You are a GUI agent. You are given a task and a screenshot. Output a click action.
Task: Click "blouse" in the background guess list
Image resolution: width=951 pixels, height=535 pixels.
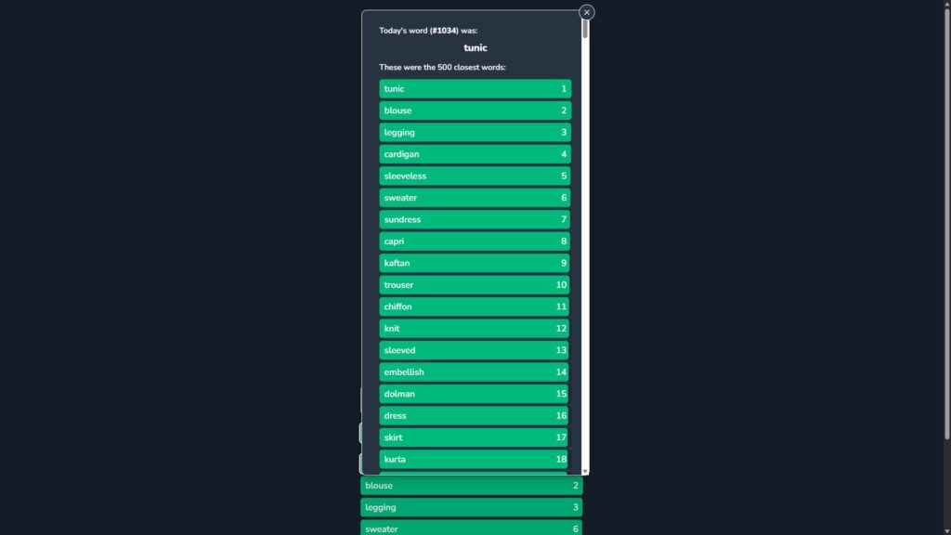pos(470,485)
